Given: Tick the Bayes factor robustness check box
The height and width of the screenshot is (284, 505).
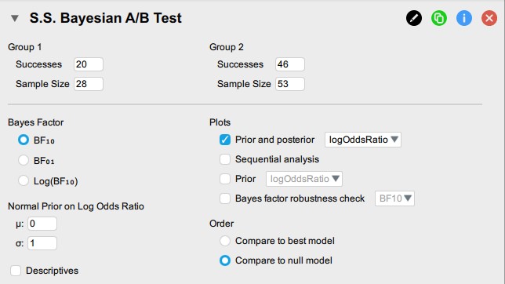Looking at the screenshot, I should 225,198.
